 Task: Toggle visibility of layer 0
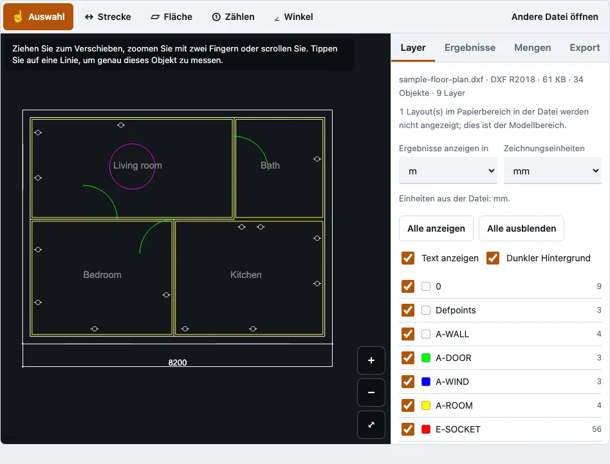pos(408,286)
